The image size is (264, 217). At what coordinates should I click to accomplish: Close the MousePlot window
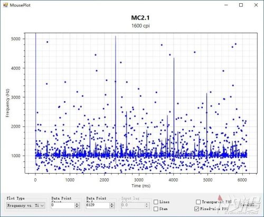tap(256, 5)
